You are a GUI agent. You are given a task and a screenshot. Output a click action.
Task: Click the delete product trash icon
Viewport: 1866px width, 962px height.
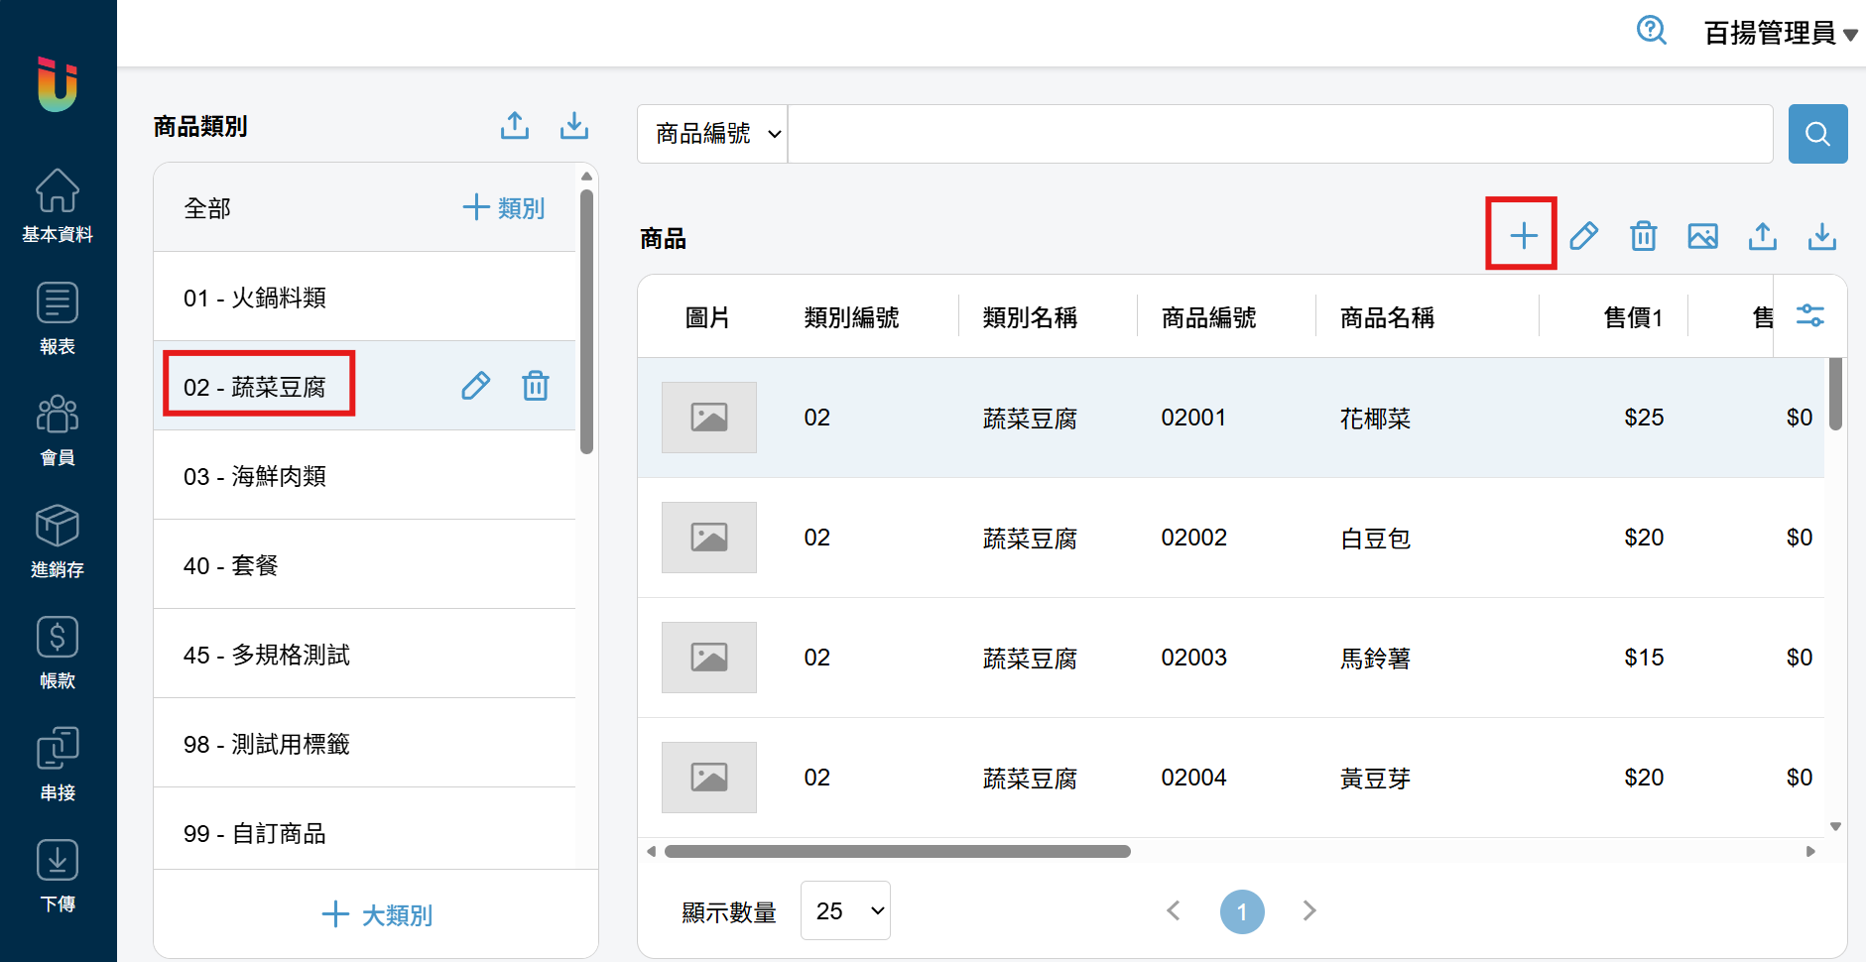tap(1643, 236)
